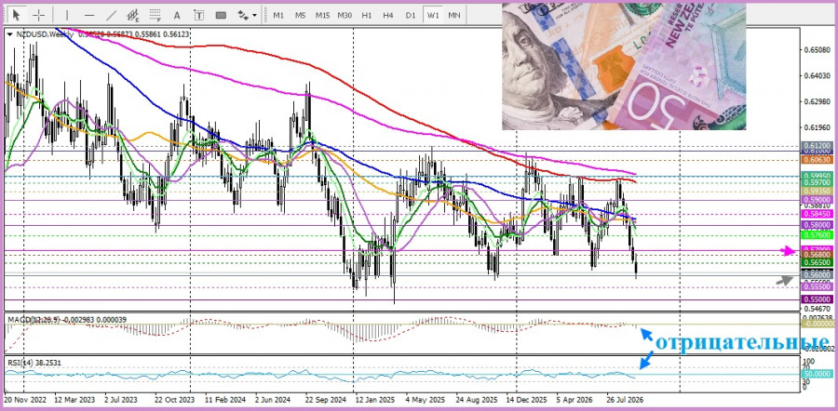Click the 26 Jul 2026 date label
This screenshot has width=838, height=411.
click(x=625, y=399)
